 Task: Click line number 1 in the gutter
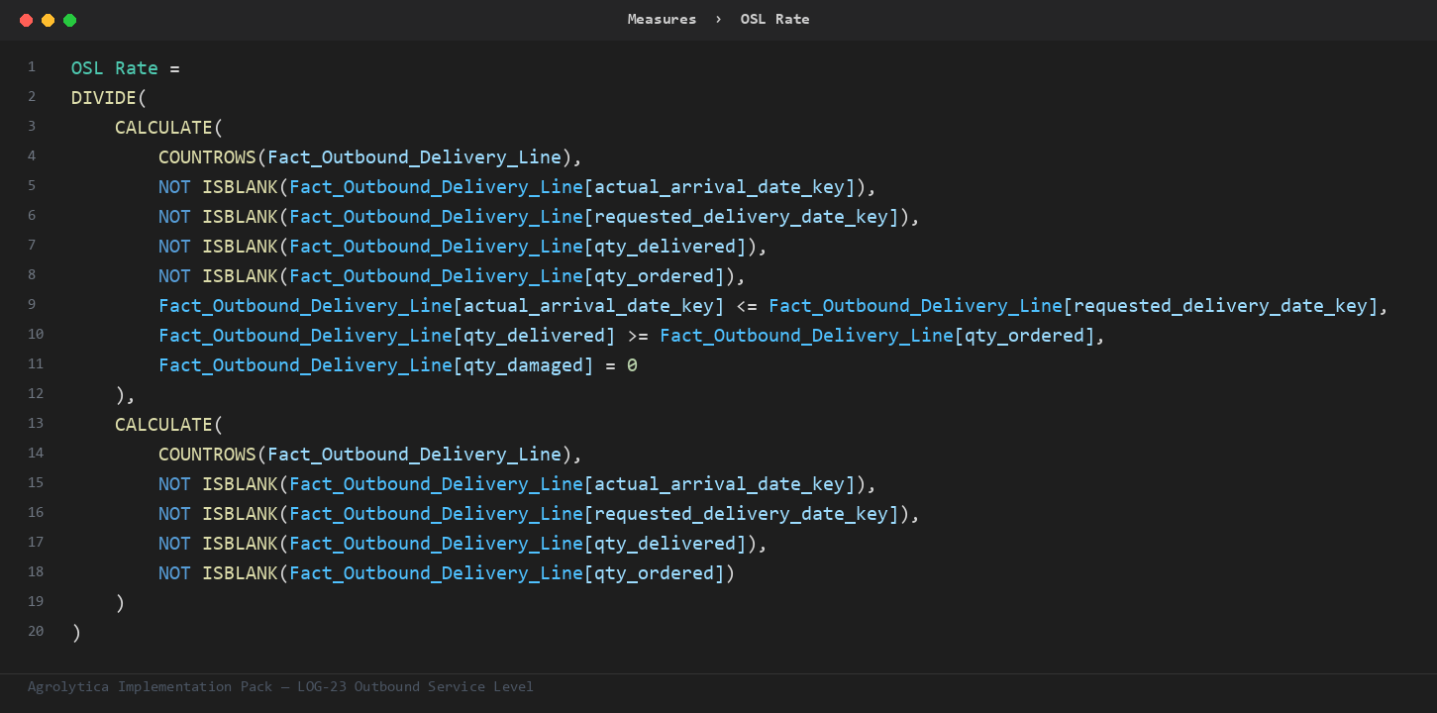(32, 66)
